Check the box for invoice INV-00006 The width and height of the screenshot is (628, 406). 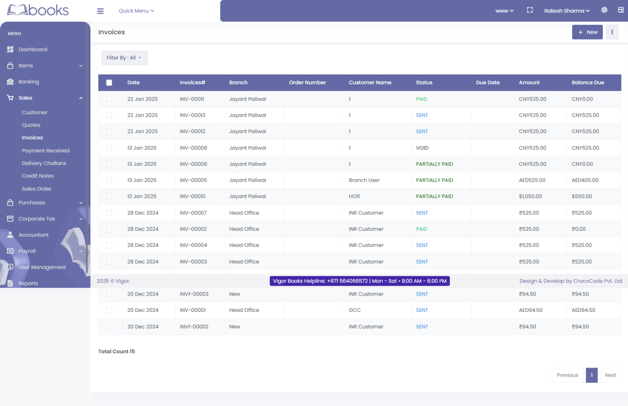[109, 164]
